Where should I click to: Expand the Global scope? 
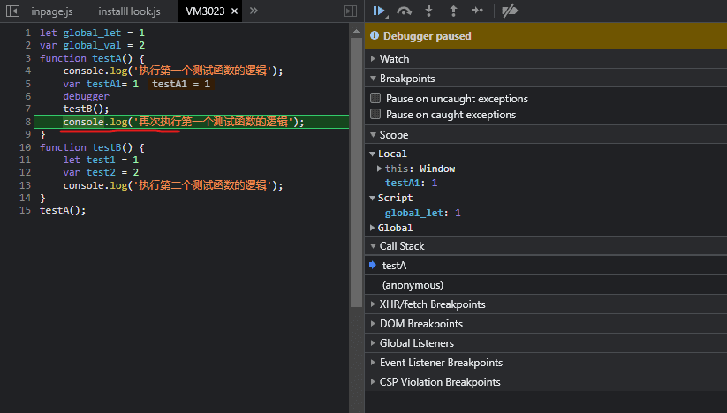tap(395, 228)
